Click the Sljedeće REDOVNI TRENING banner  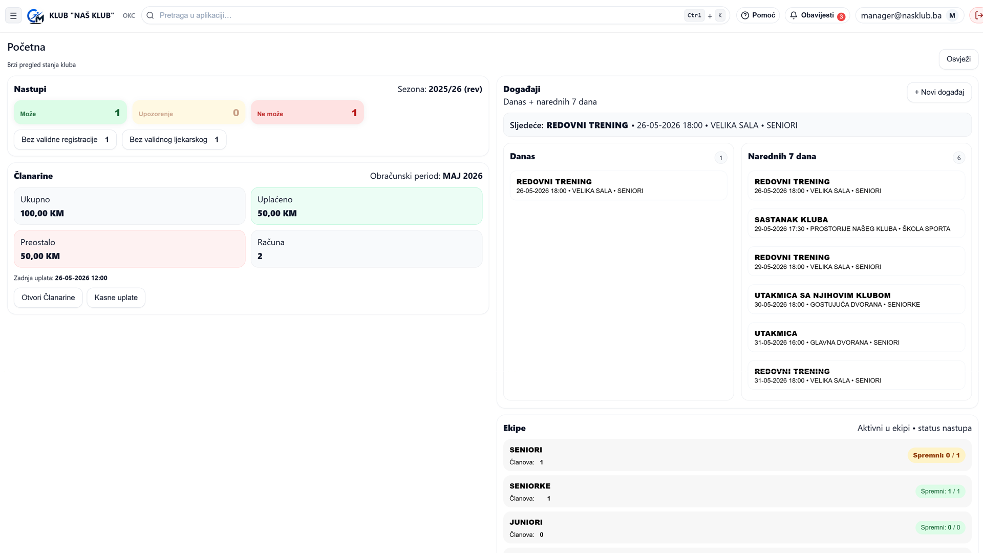[737, 125]
